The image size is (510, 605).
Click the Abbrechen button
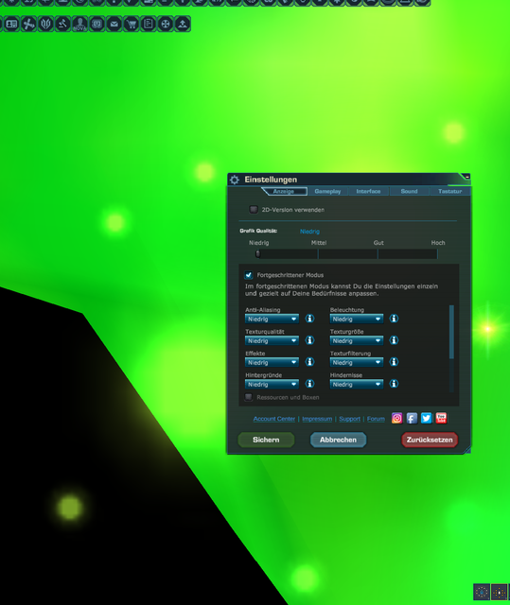[338, 440]
